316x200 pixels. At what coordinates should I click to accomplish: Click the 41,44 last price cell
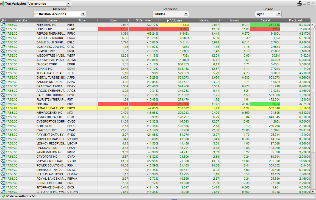tap(113, 104)
